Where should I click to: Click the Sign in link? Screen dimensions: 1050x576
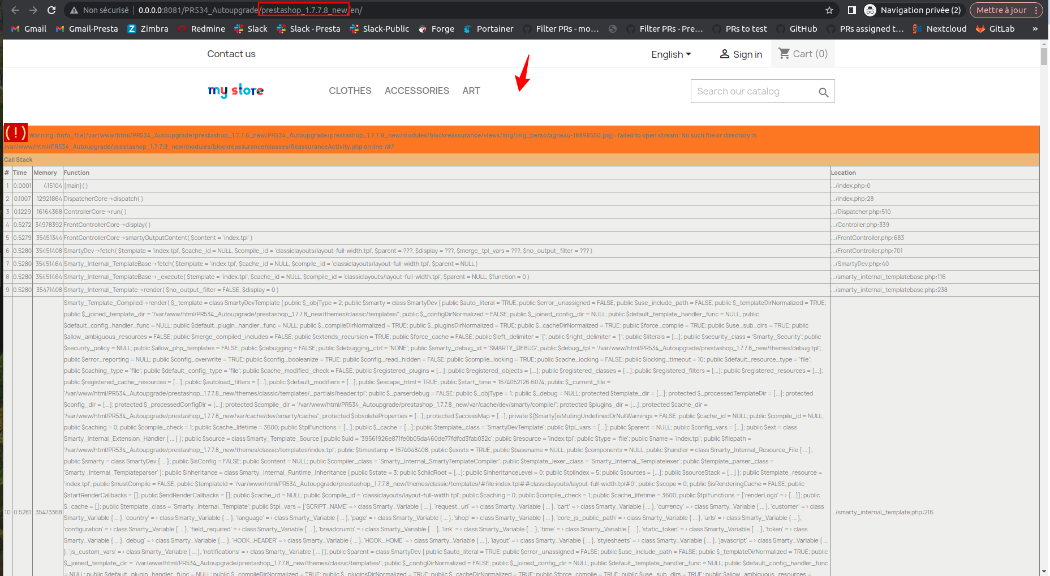740,54
